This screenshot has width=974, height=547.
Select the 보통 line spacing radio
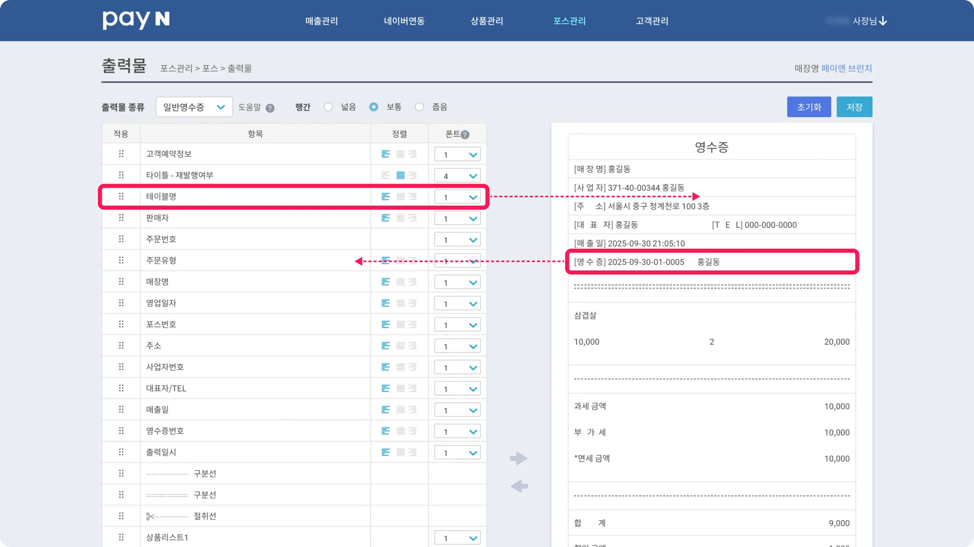tap(374, 107)
